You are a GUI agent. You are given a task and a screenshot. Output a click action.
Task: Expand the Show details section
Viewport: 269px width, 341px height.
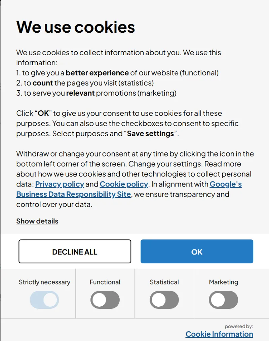pos(37,221)
